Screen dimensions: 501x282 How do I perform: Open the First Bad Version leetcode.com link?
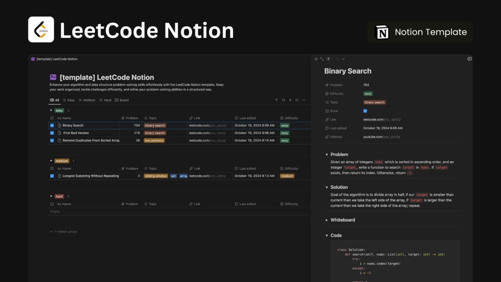point(207,133)
